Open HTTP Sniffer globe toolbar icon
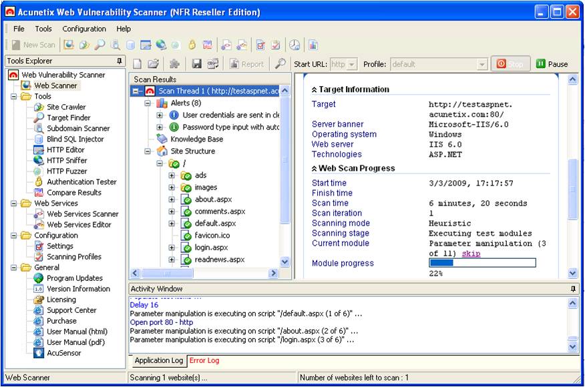585x387 pixels. pyautogui.click(x=161, y=45)
